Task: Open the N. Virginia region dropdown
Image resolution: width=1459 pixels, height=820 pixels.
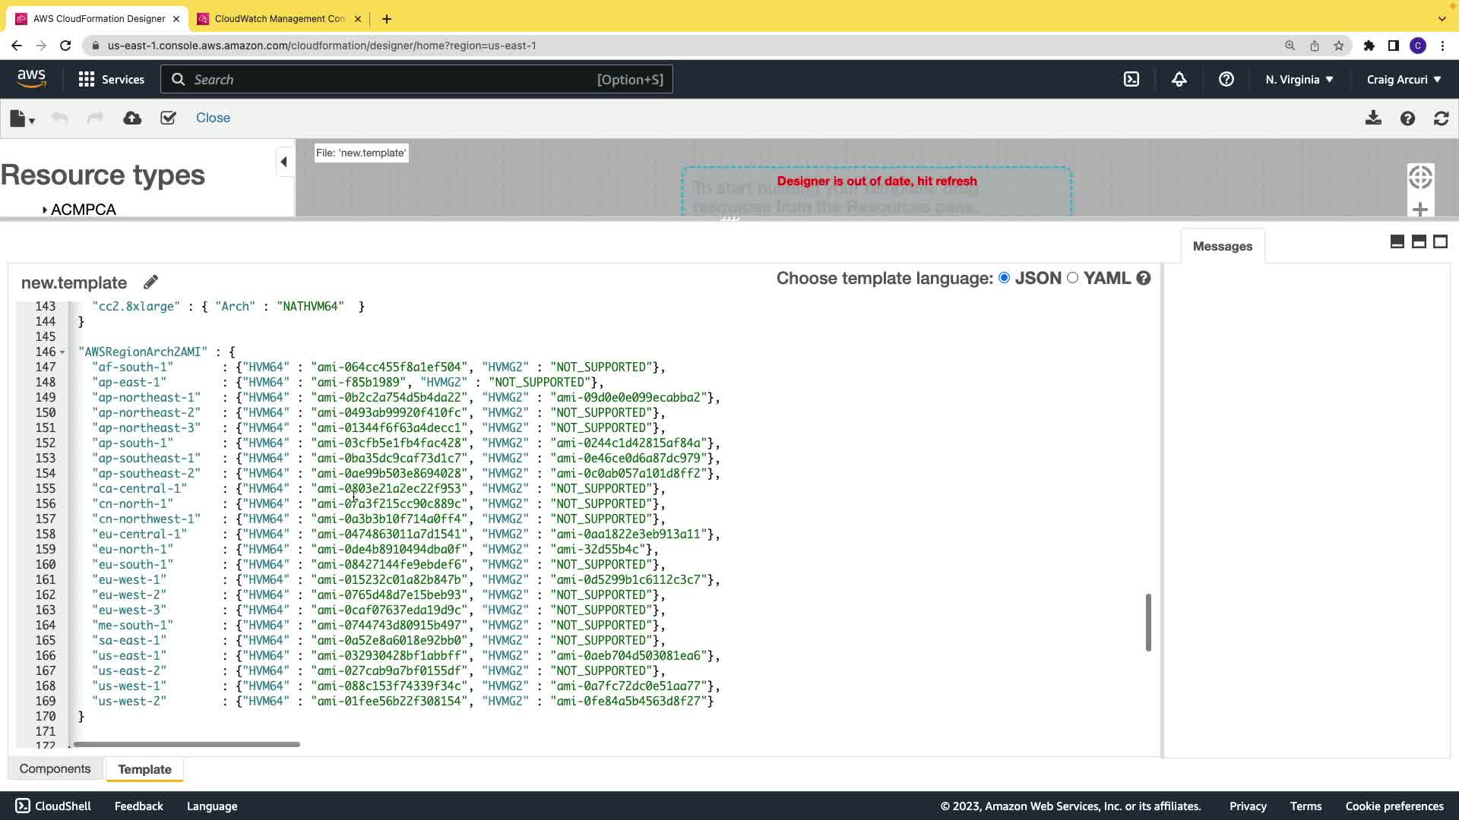Action: (x=1299, y=79)
